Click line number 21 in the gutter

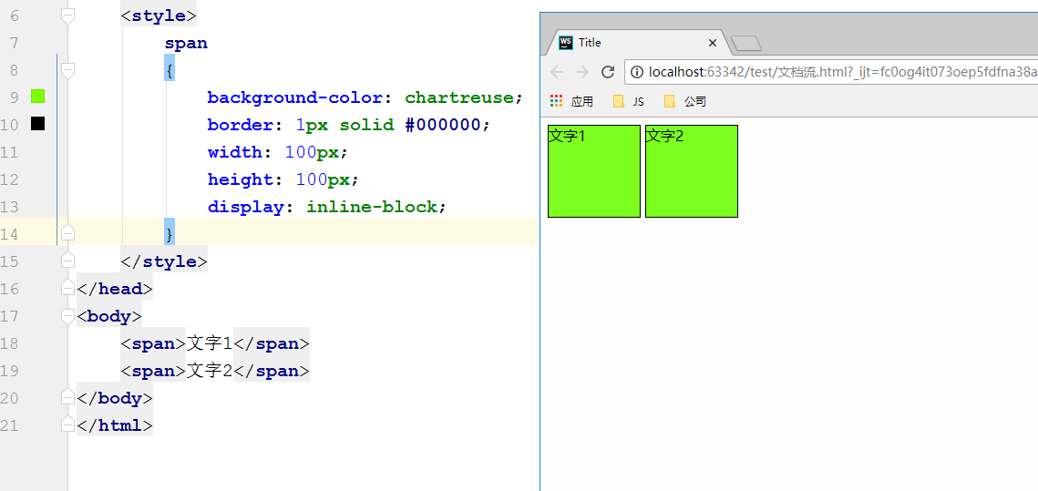coord(9,425)
